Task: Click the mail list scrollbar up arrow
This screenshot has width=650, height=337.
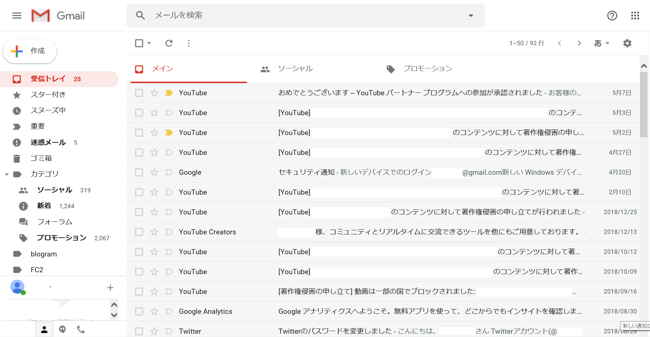Action: pos(644,66)
